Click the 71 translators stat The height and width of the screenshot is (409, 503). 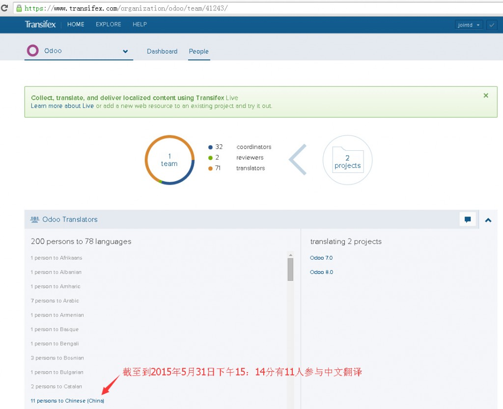click(236, 168)
